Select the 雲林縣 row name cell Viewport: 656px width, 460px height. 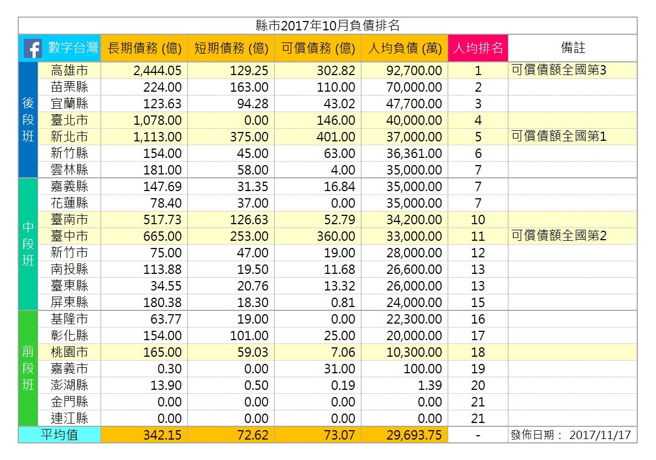click(70, 170)
